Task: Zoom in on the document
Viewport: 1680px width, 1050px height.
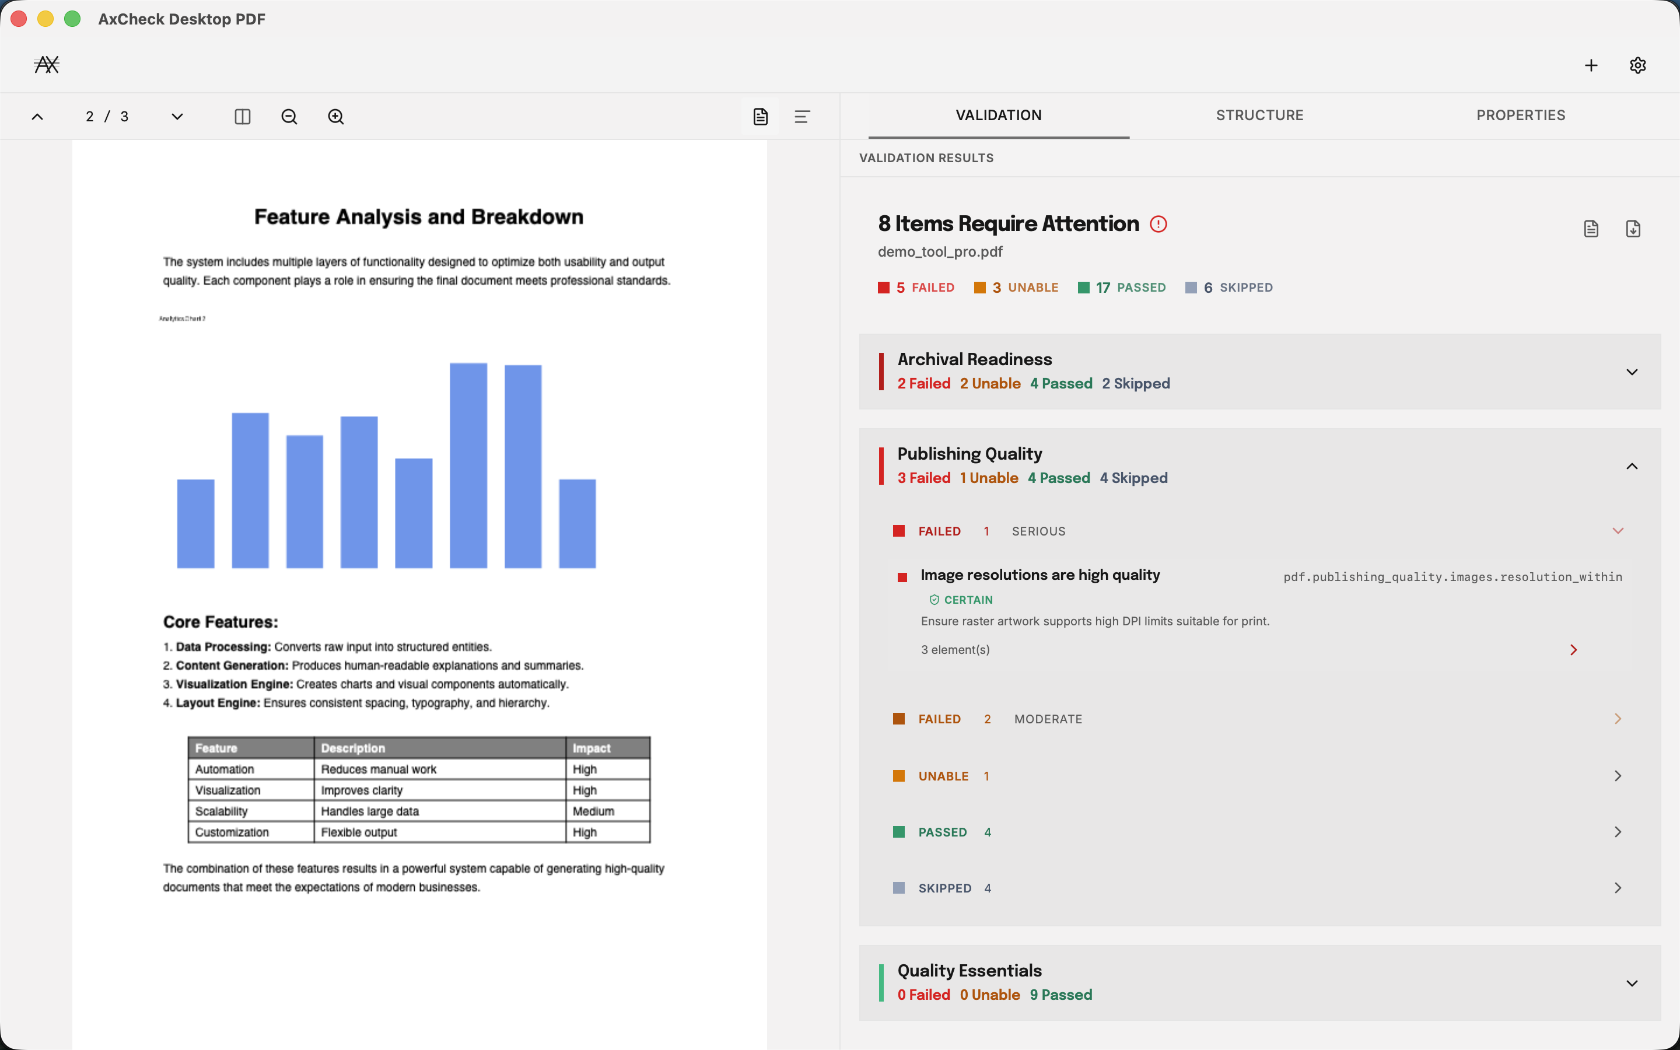Action: [x=336, y=116]
